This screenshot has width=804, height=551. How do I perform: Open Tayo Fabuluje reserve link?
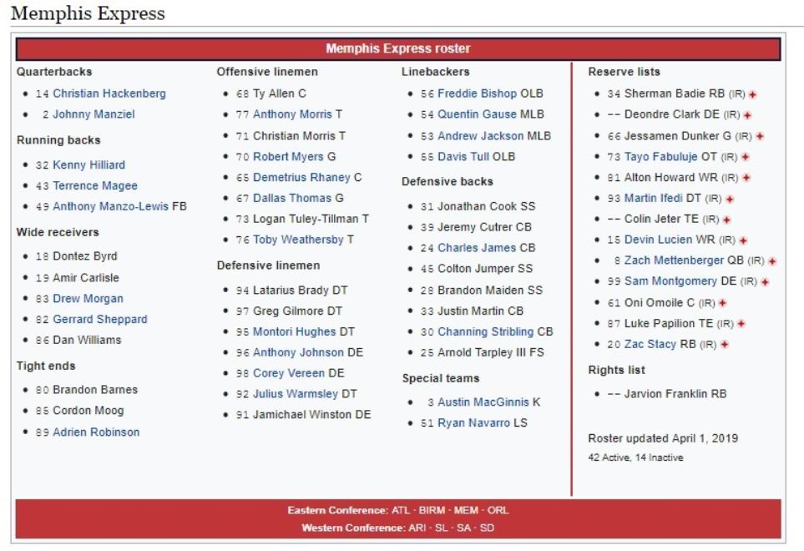[x=661, y=157]
